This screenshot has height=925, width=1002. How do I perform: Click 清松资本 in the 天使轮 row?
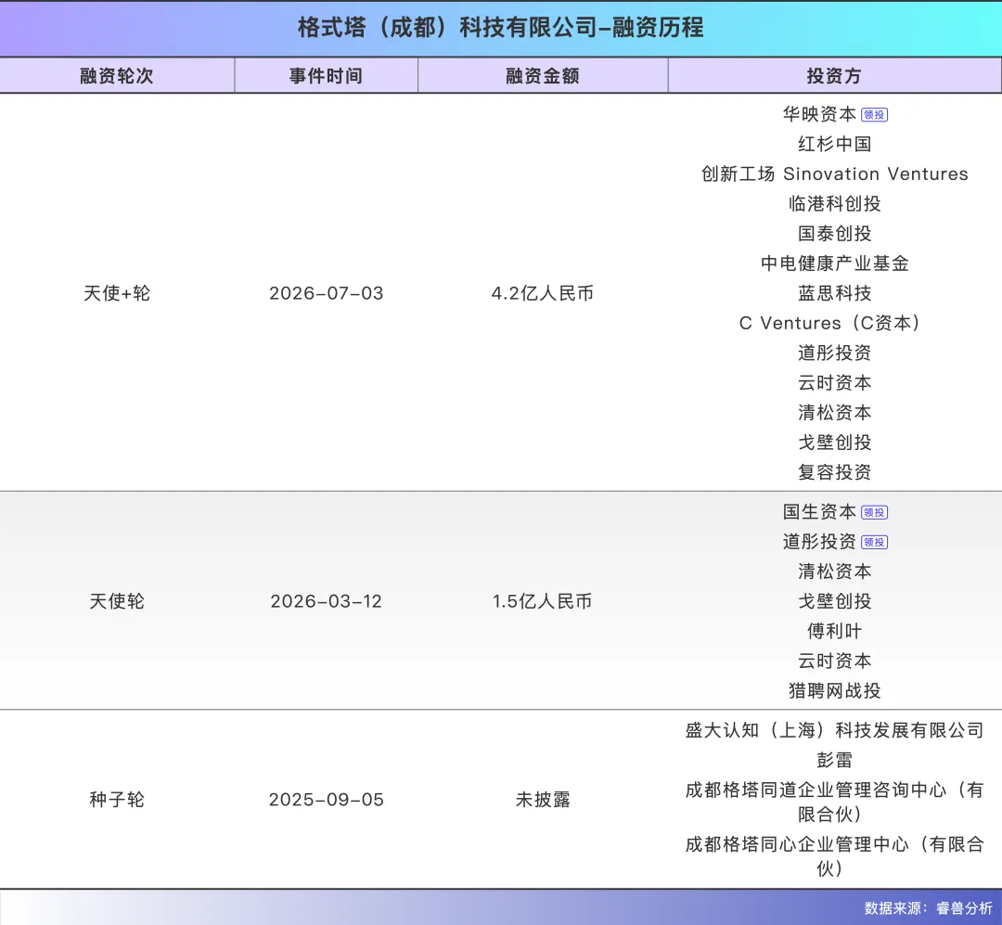coord(835,572)
